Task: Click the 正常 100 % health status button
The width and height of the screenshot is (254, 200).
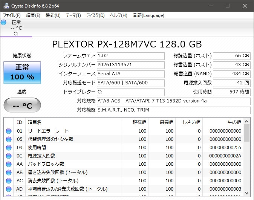Action: coord(22,73)
